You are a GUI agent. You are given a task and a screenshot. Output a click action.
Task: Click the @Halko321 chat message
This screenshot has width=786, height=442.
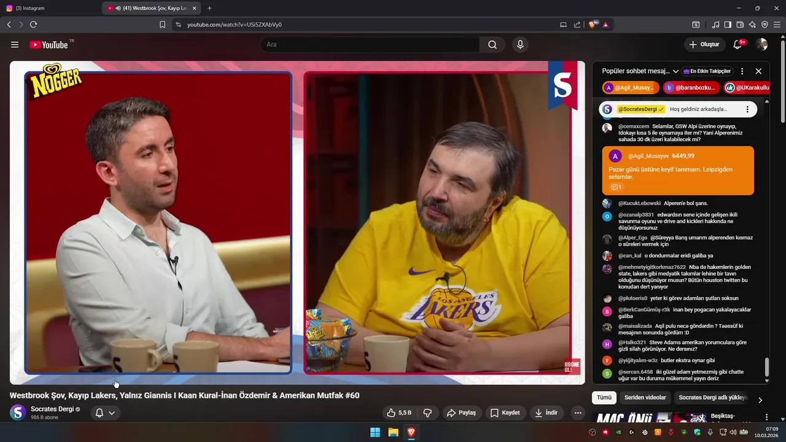(678, 346)
